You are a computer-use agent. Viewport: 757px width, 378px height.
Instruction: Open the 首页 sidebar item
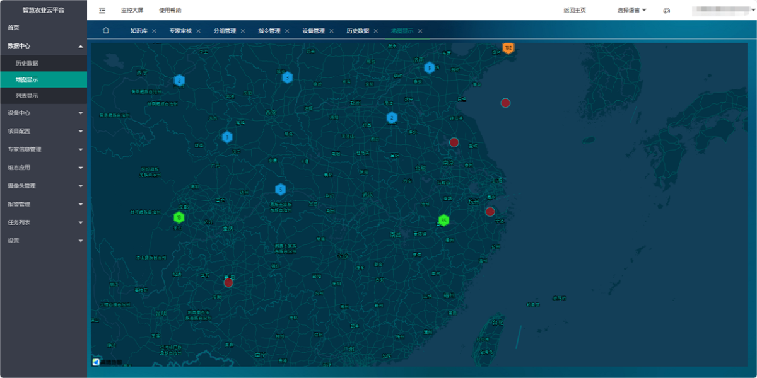pyautogui.click(x=14, y=28)
